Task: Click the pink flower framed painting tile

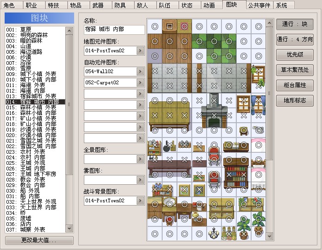Action: (x=184, y=190)
